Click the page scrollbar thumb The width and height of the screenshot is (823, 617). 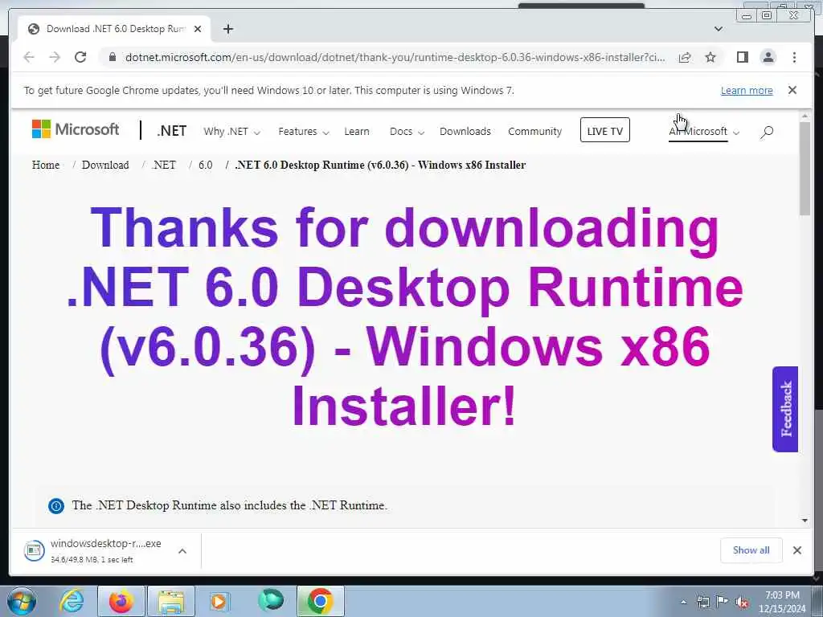click(805, 168)
